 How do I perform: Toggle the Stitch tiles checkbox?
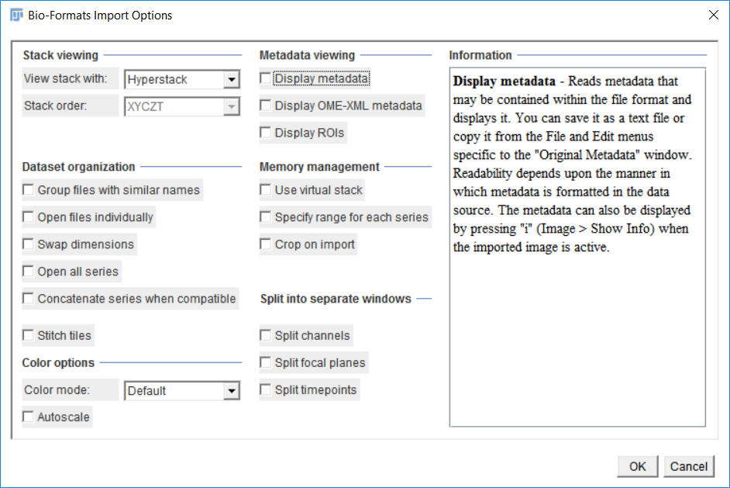coord(29,336)
